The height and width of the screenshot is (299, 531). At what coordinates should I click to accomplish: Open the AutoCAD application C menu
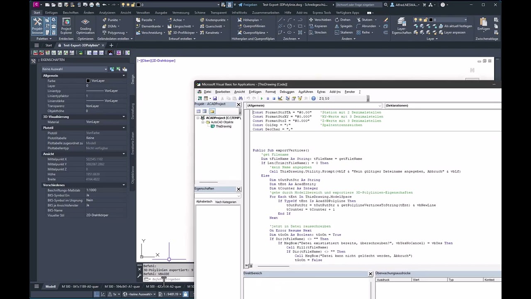coord(37,5)
